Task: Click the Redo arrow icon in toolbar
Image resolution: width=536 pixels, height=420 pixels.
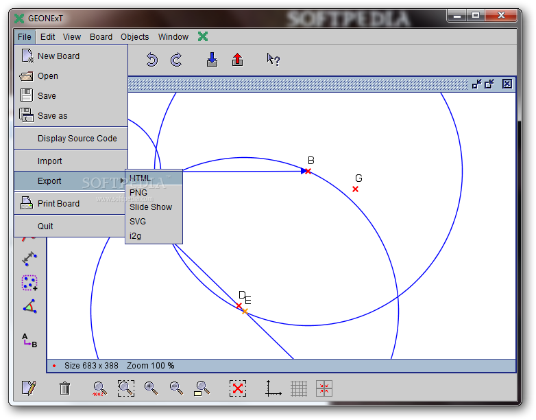Action: [176, 60]
